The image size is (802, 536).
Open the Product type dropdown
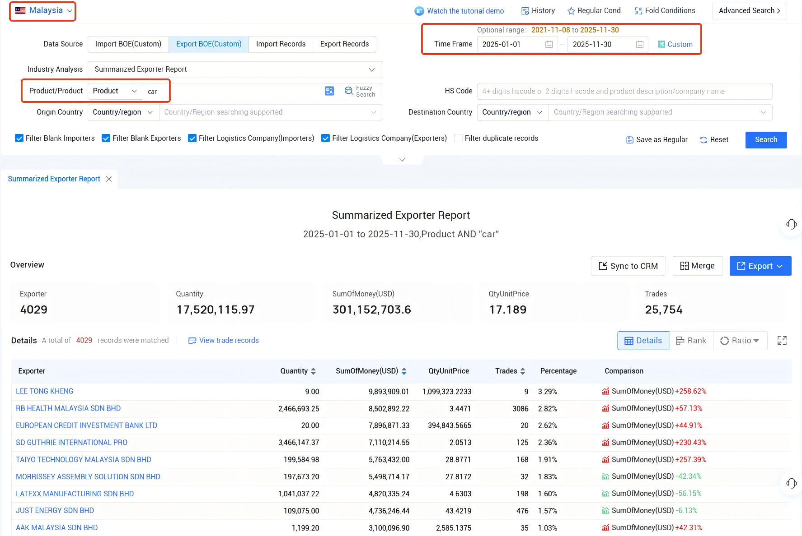click(x=115, y=91)
